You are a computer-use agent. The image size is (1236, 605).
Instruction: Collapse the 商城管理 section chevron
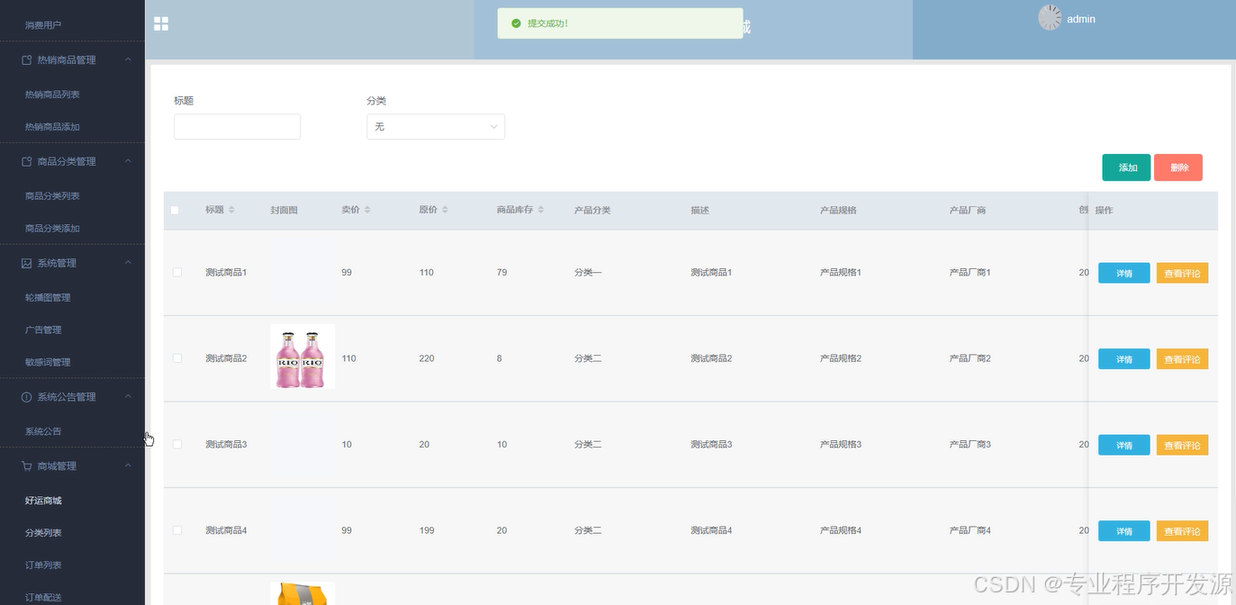pos(128,466)
